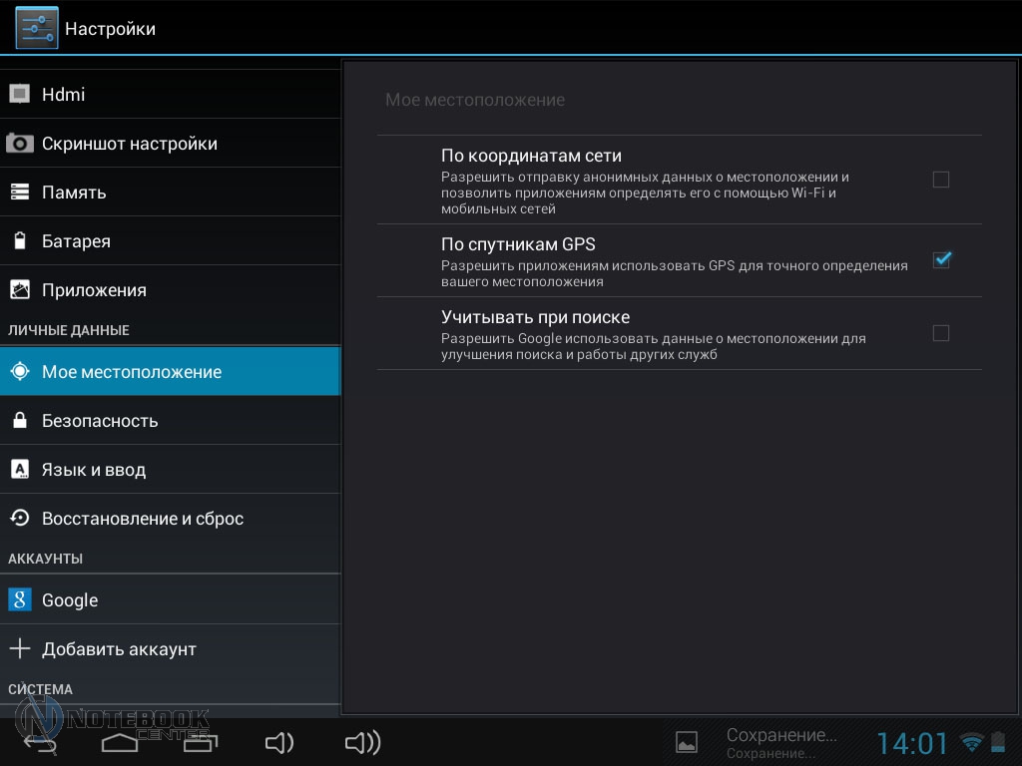Tap the clock showing 14:01

[912, 743]
